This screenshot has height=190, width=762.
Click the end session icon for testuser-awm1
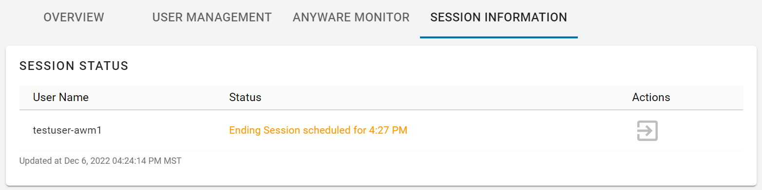[x=648, y=131]
